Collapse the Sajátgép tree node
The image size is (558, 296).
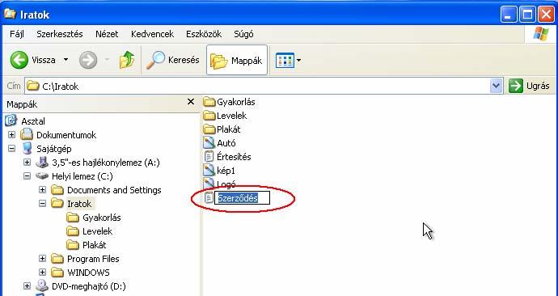coord(12,148)
